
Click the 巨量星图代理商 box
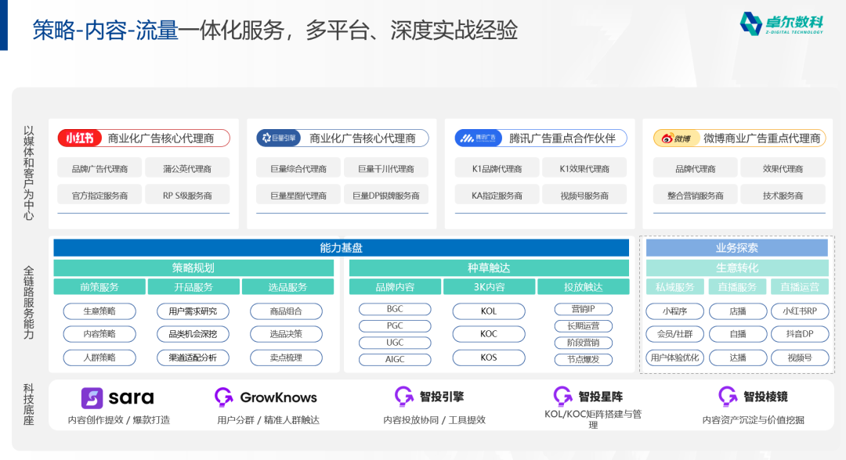298,196
